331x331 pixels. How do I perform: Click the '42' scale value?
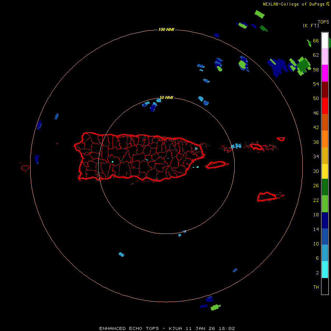(316, 128)
